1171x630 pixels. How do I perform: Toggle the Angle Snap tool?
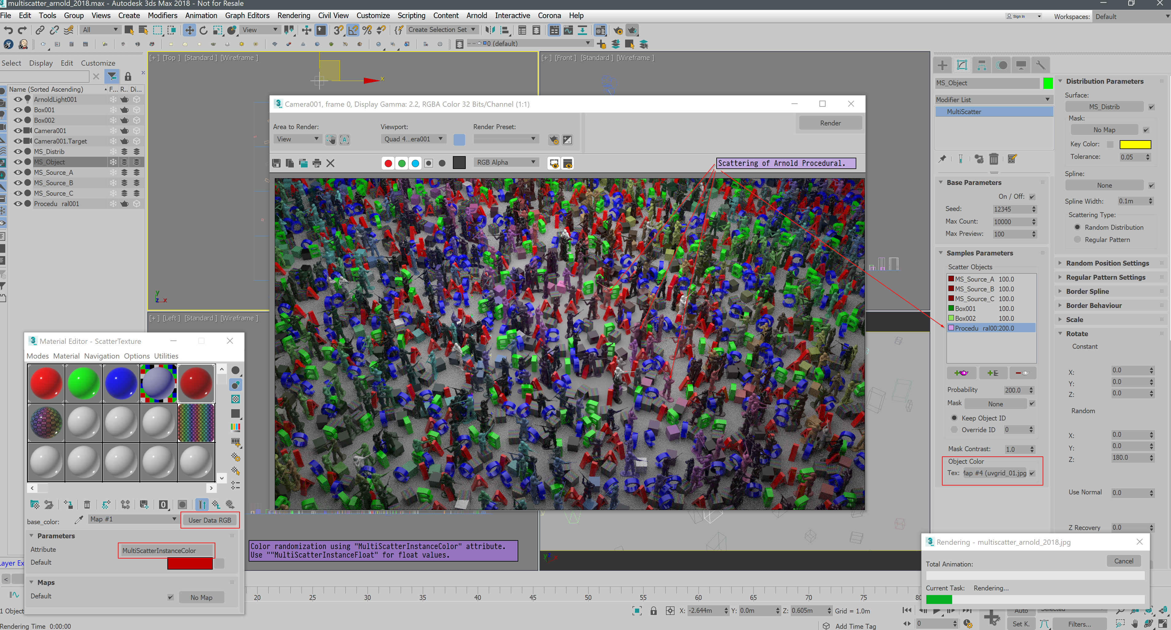point(353,30)
